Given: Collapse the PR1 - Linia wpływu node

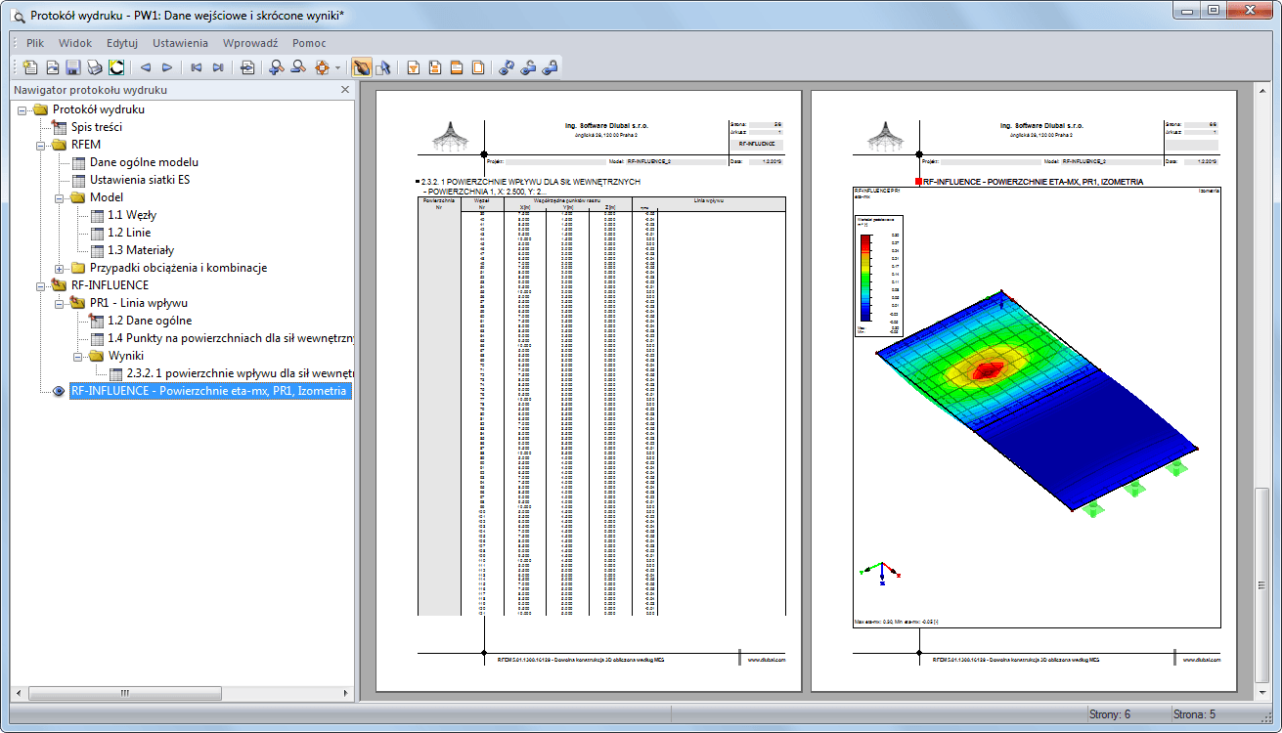Looking at the screenshot, I should 60,303.
